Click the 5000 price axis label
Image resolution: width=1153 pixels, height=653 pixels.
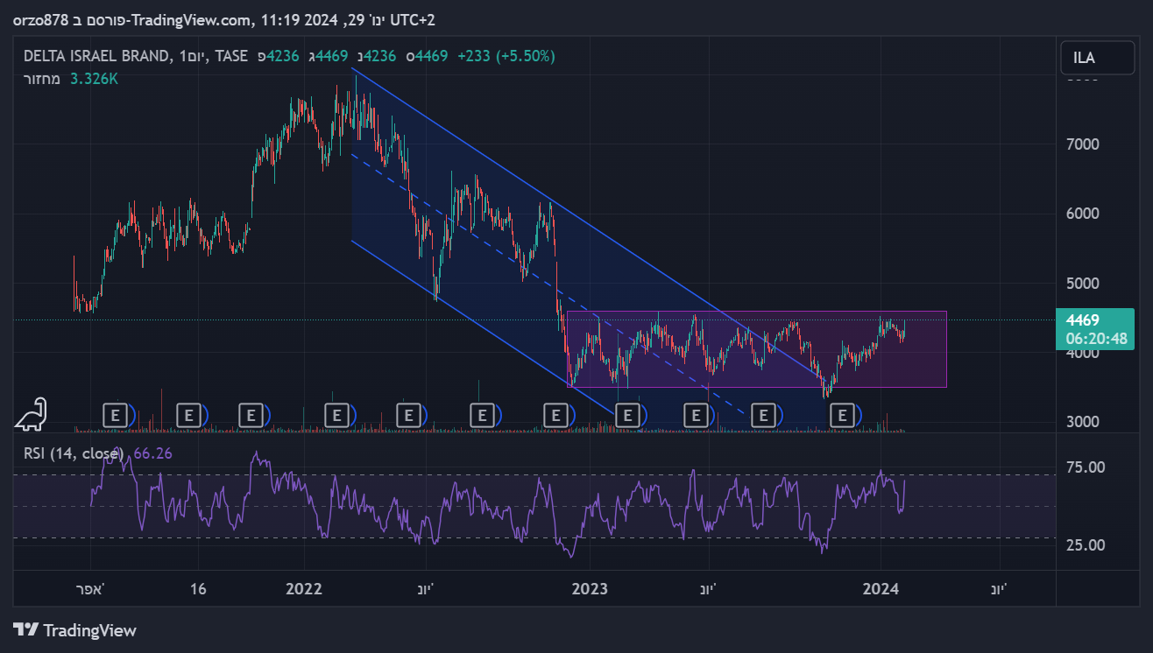click(1083, 284)
